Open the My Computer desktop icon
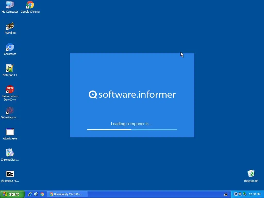The height and width of the screenshot is (198, 264). [10, 7]
